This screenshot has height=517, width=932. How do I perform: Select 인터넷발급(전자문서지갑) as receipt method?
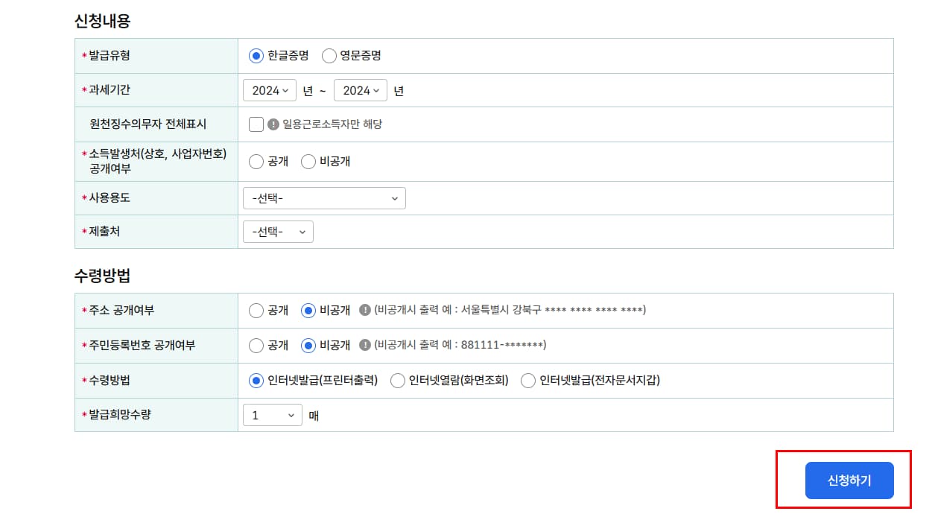click(x=528, y=380)
